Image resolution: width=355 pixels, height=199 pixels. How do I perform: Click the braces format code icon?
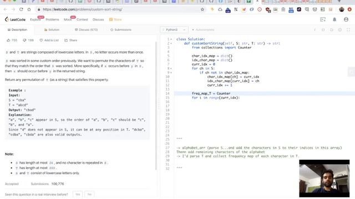point(323,30)
